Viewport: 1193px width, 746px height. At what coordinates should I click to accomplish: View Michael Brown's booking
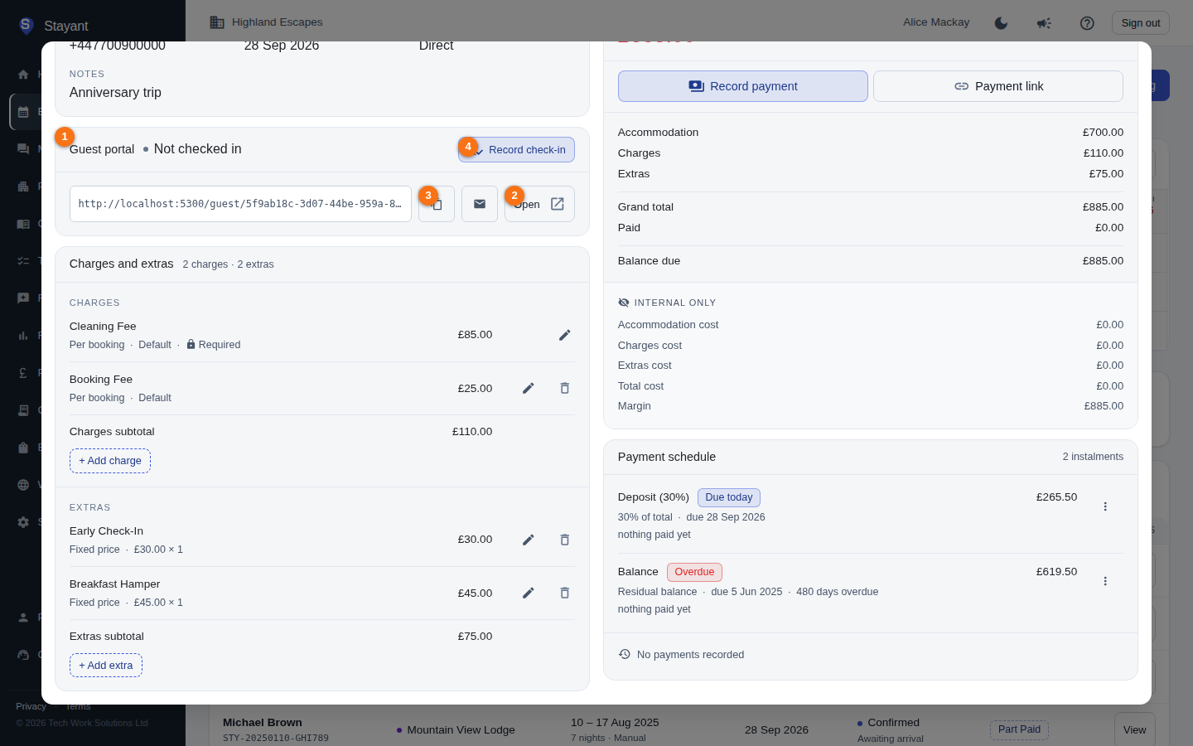pyautogui.click(x=1135, y=730)
